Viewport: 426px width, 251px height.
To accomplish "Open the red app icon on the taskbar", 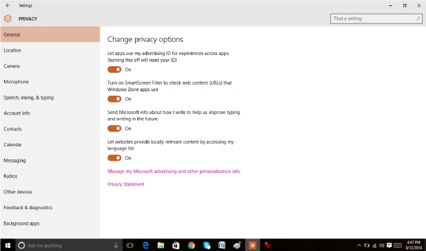I will [x=268, y=245].
